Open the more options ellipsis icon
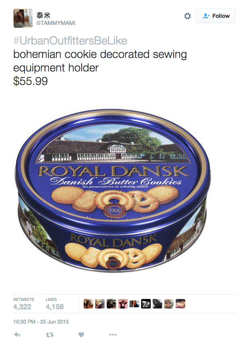 [x=113, y=335]
